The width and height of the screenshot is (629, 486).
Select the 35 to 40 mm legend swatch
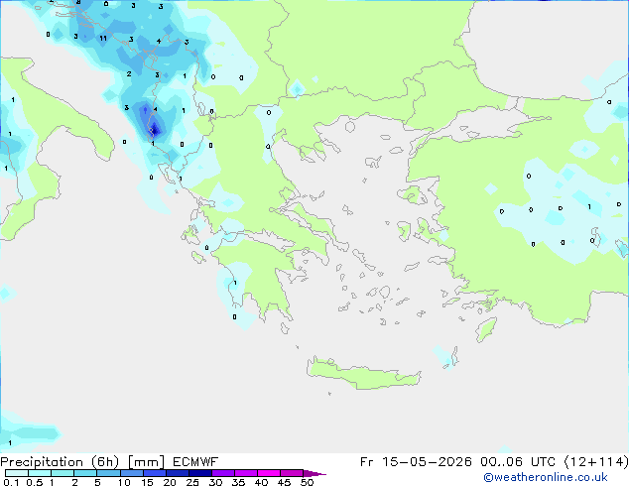click(x=246, y=473)
